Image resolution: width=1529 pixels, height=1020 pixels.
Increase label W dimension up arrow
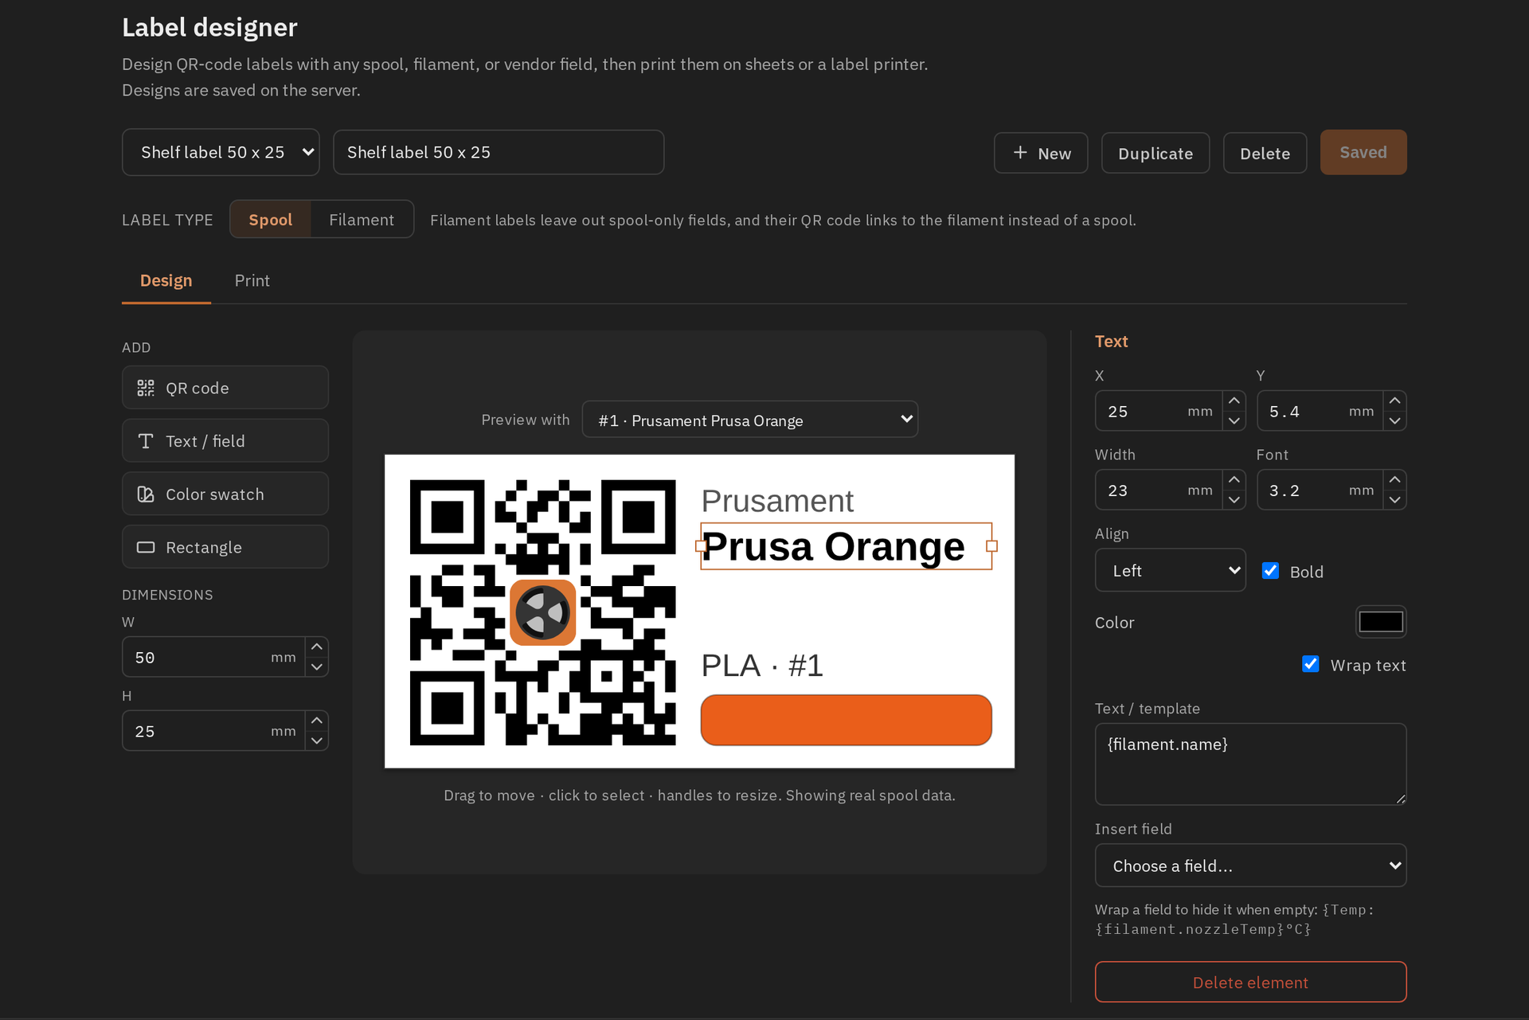click(317, 647)
